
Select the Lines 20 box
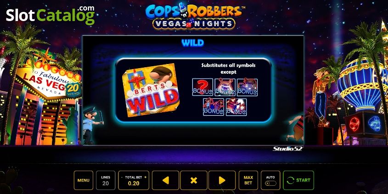pos(106,180)
